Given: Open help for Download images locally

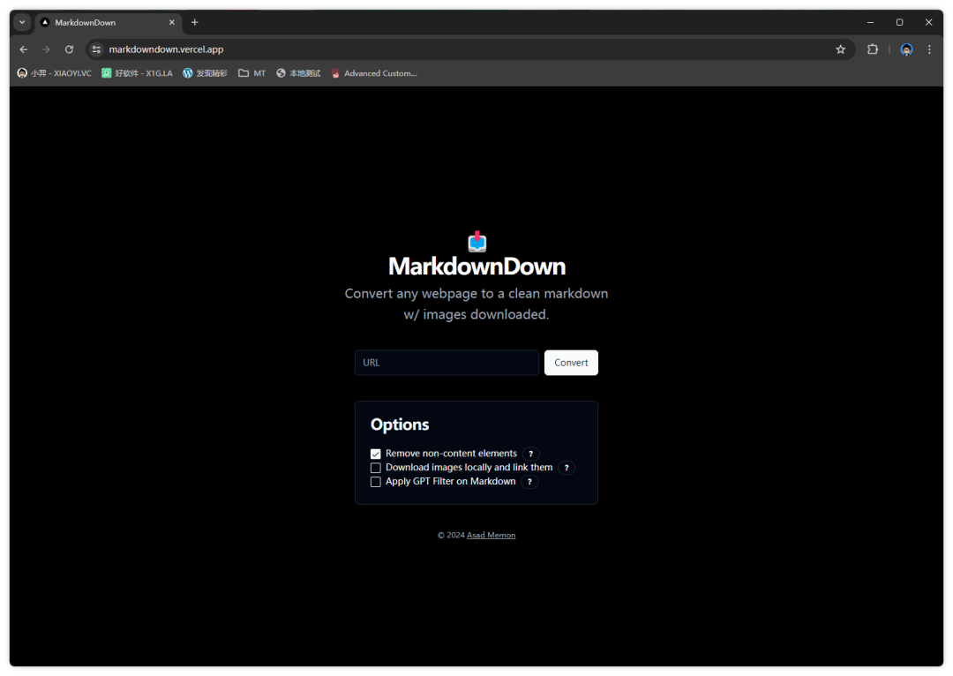Looking at the screenshot, I should (567, 468).
